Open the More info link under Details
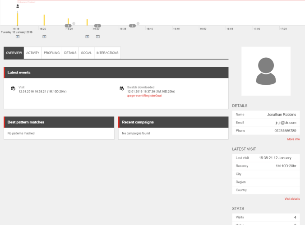Screen dimensions: 305x225 pos(293,139)
